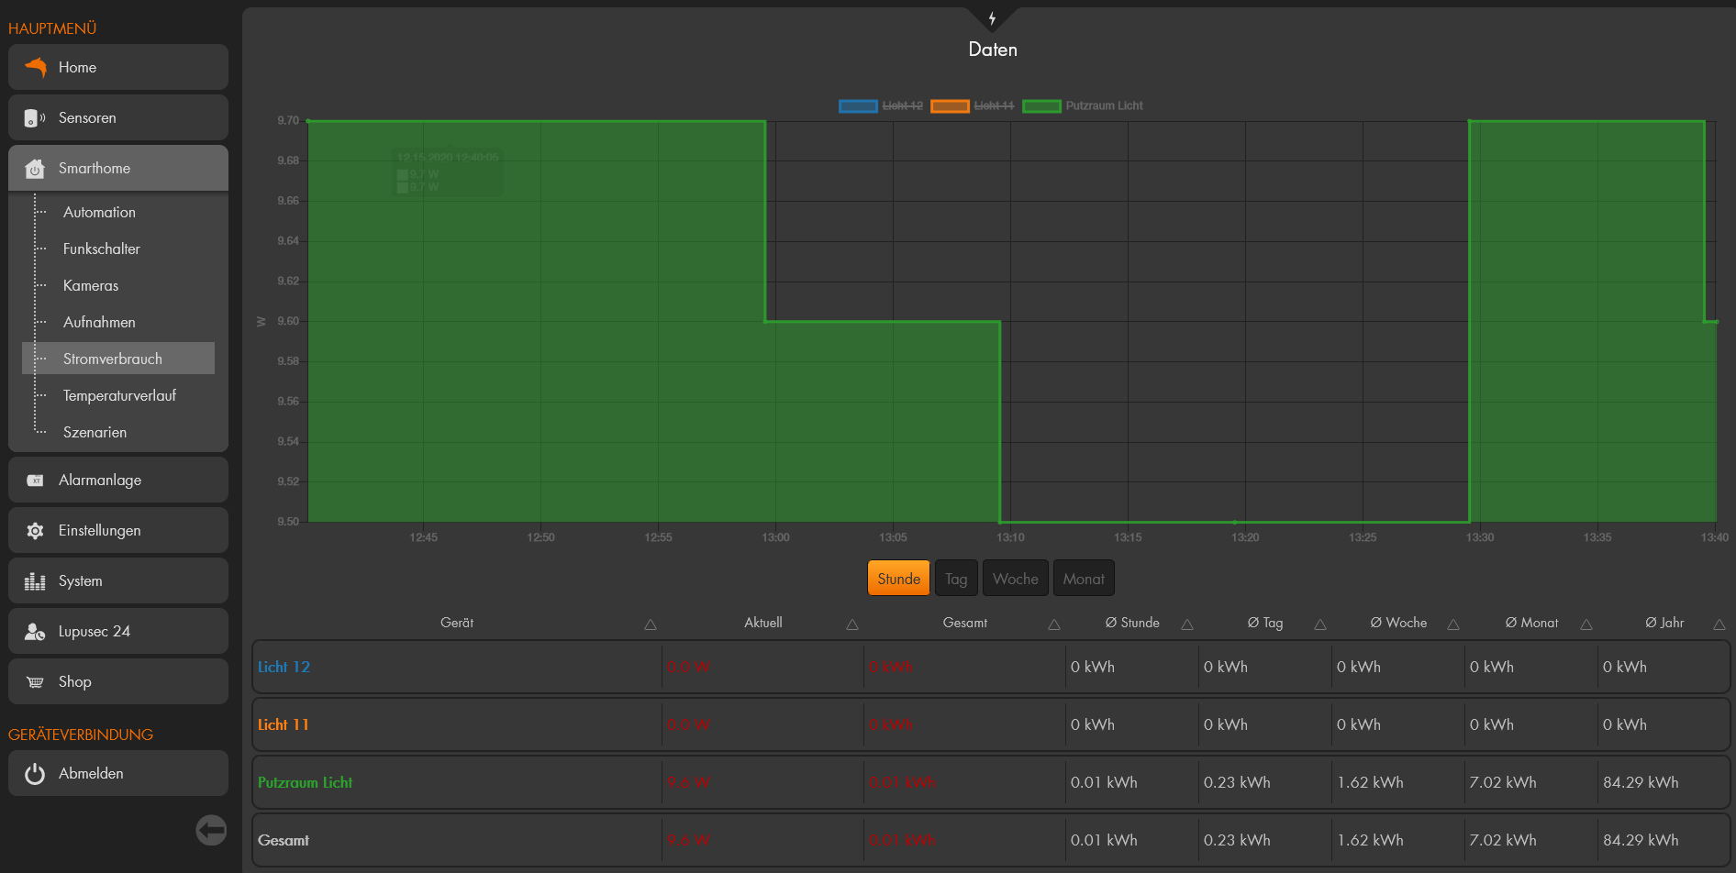Click blue Licht 12 legend color box
The image size is (1736, 873).
[x=858, y=106]
